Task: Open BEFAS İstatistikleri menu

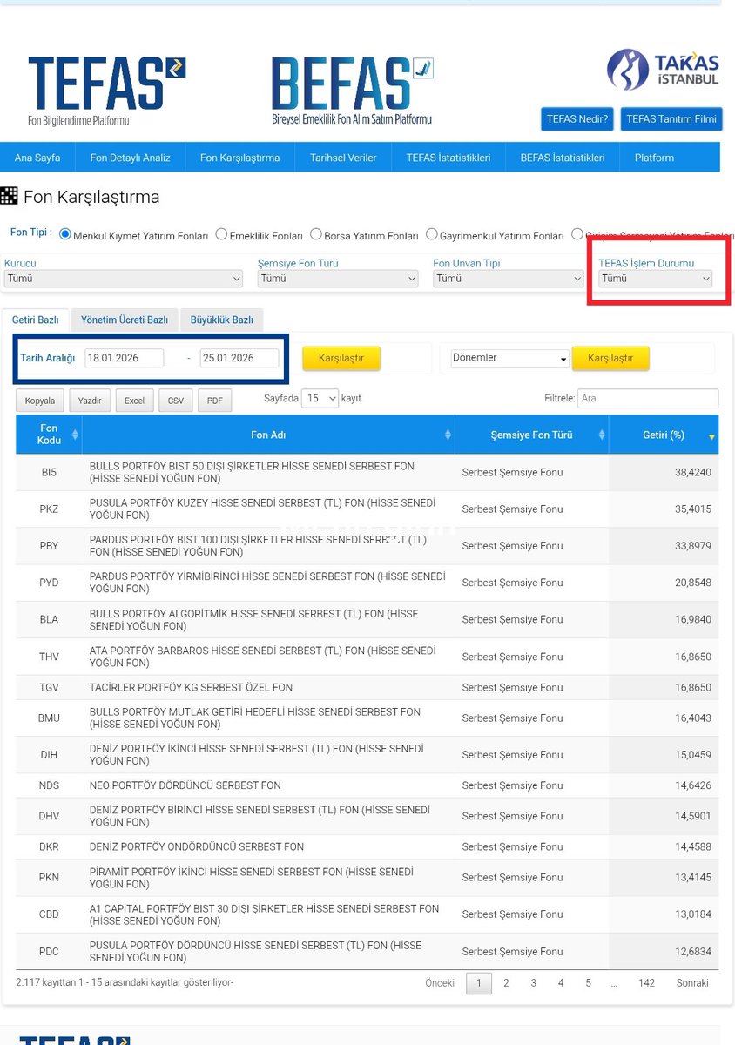Action: tap(563, 158)
